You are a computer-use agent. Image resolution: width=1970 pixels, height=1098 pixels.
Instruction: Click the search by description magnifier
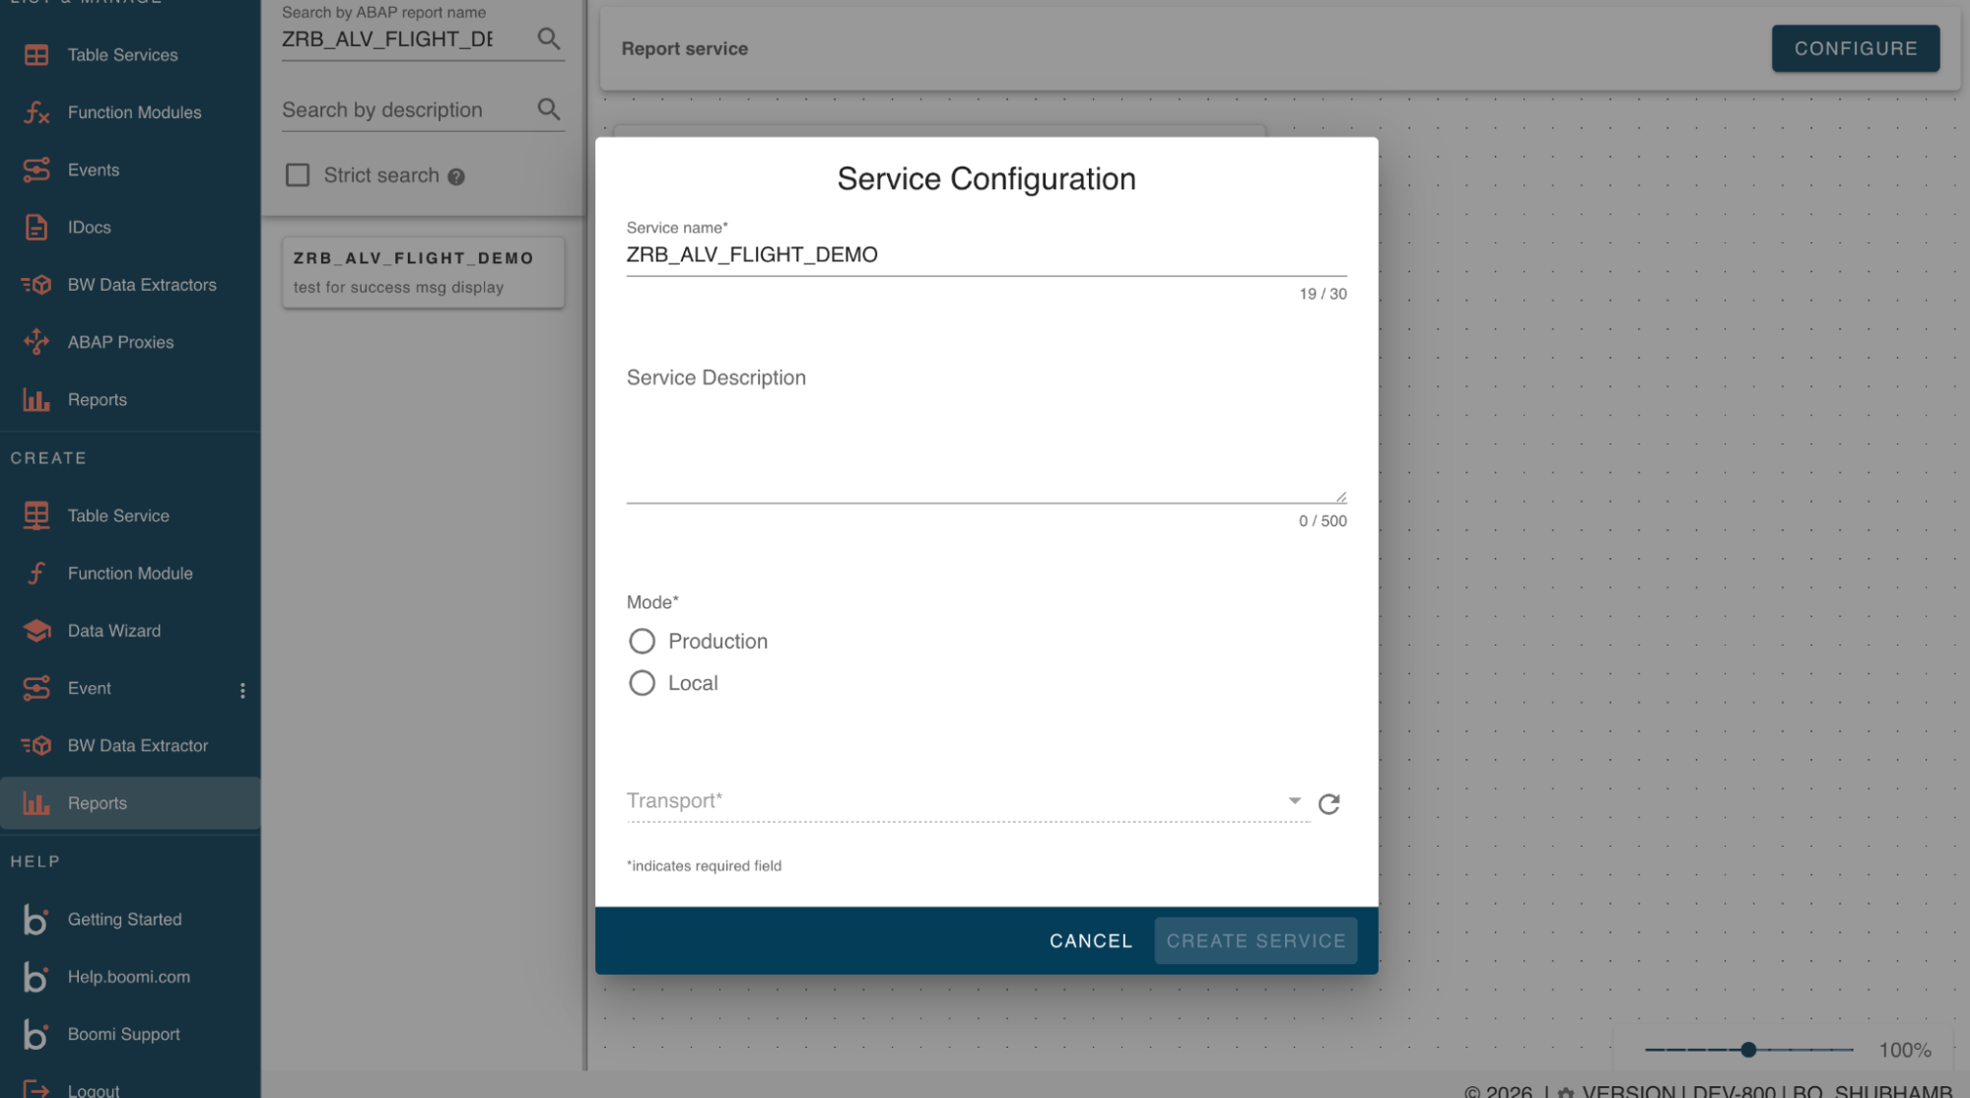(x=549, y=109)
